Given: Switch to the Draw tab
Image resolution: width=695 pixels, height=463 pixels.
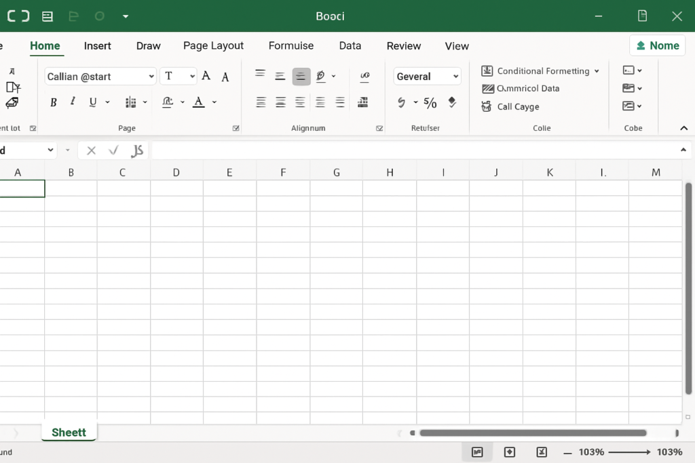Looking at the screenshot, I should [x=149, y=45].
